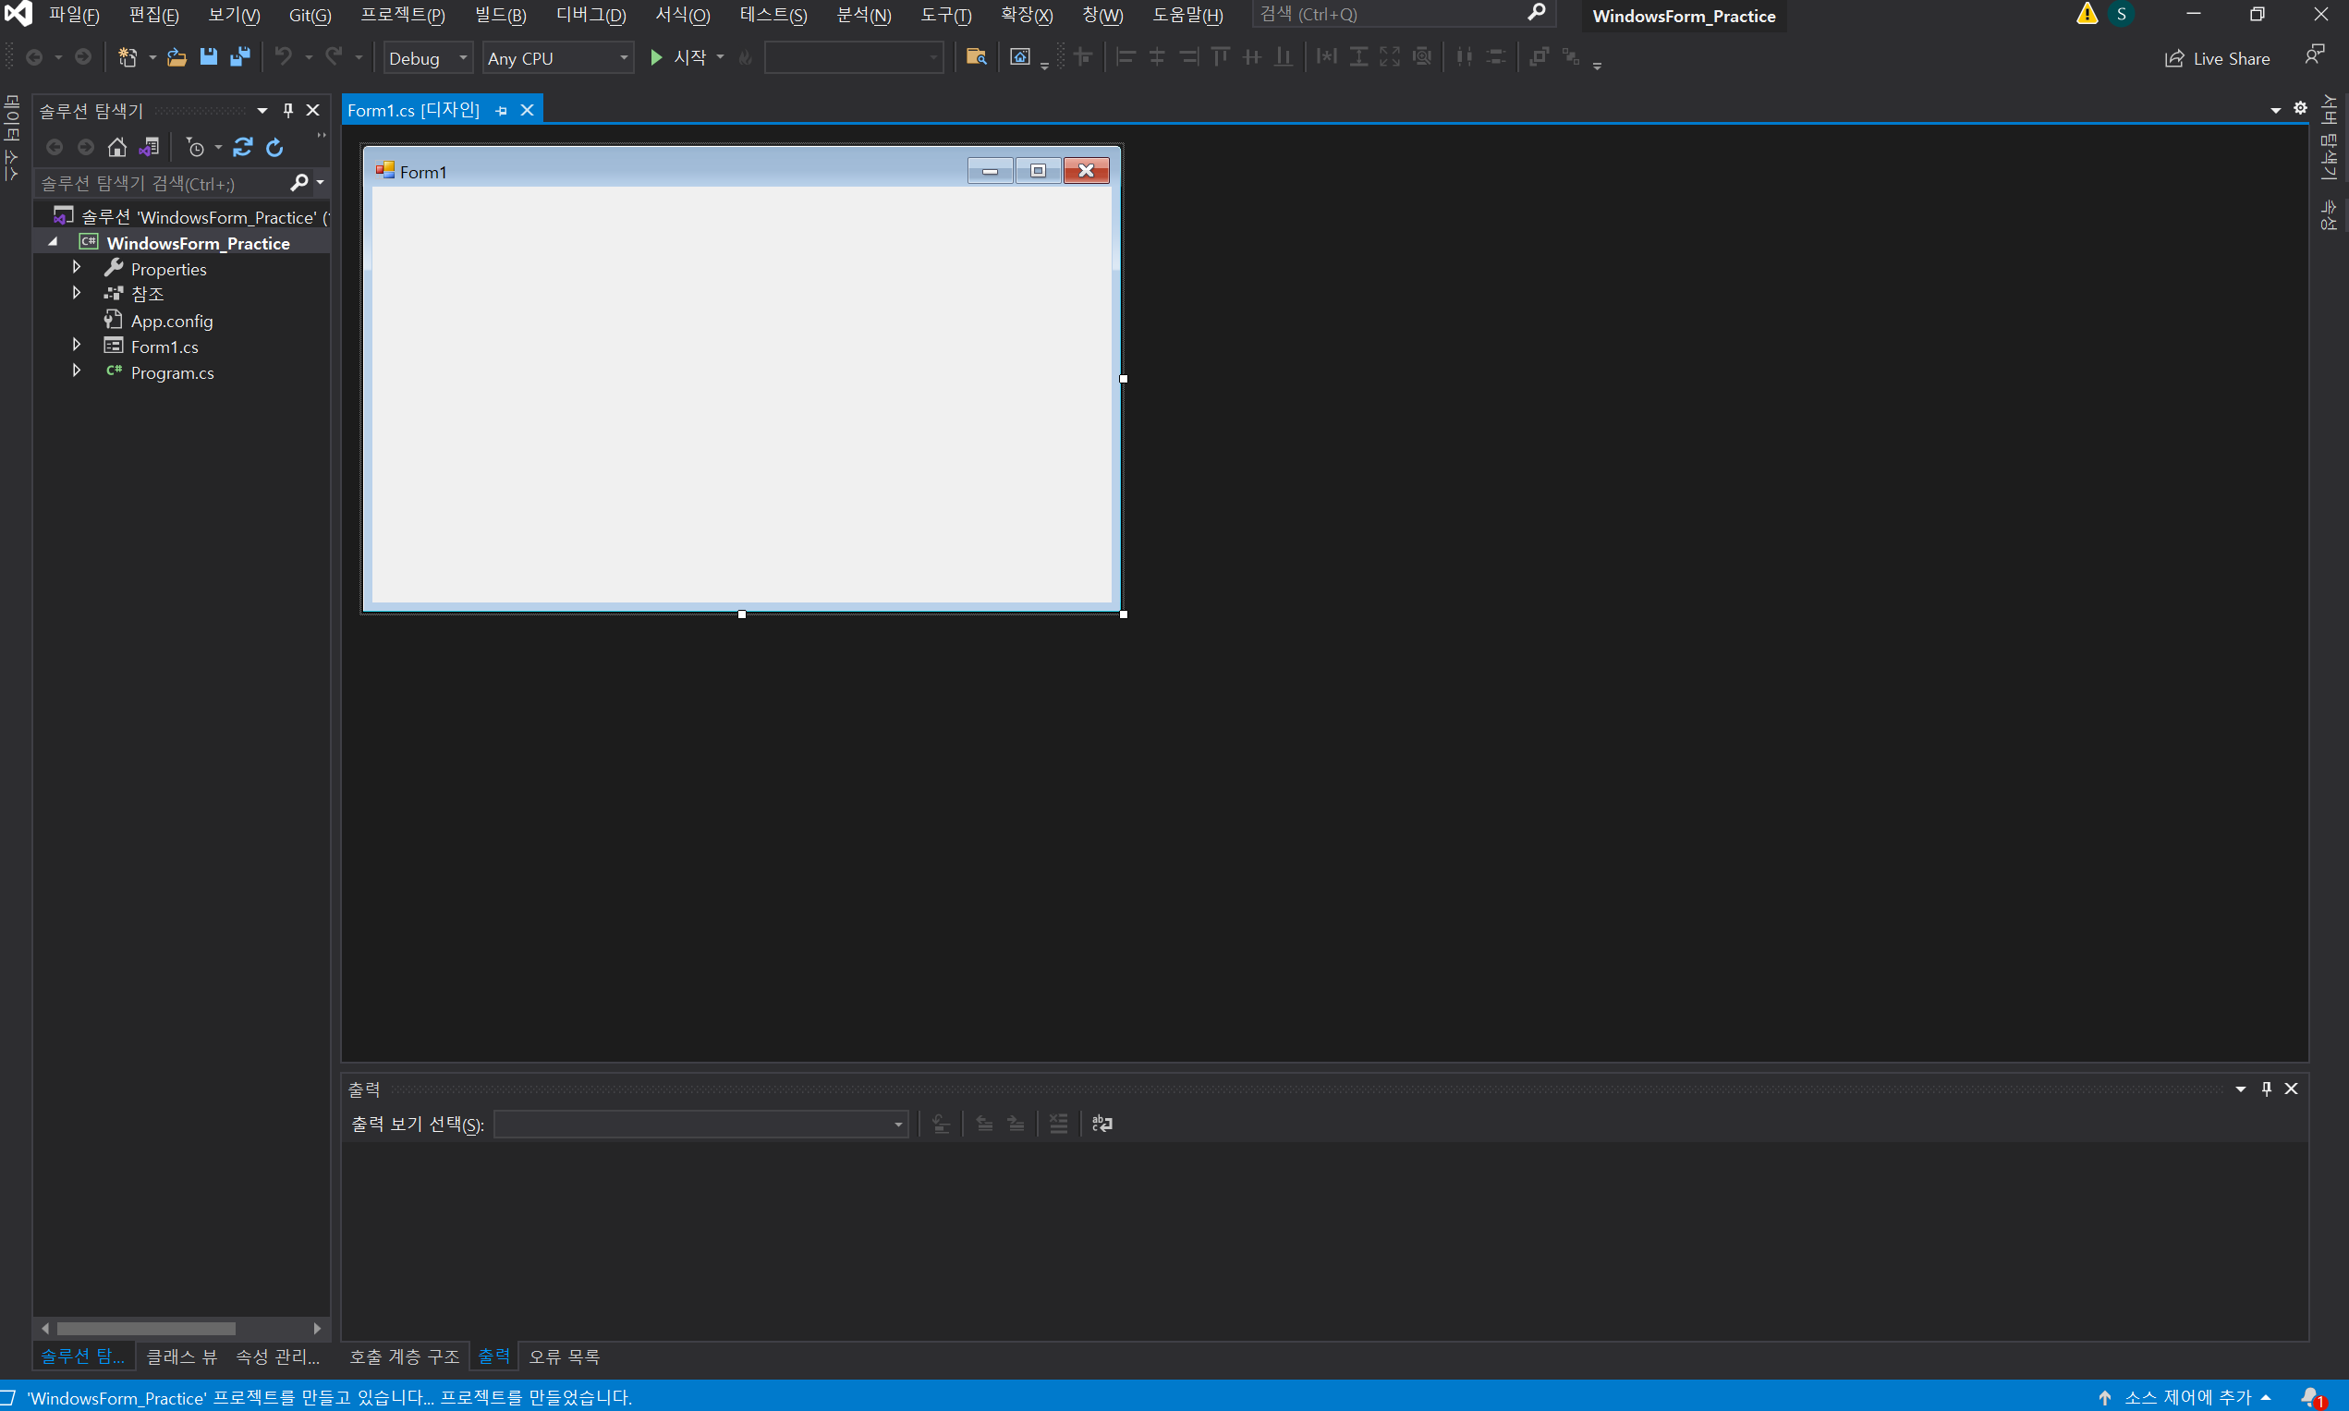Click the Save All toolbar icon
Viewport: 2349px width, 1411px height.
(x=239, y=57)
